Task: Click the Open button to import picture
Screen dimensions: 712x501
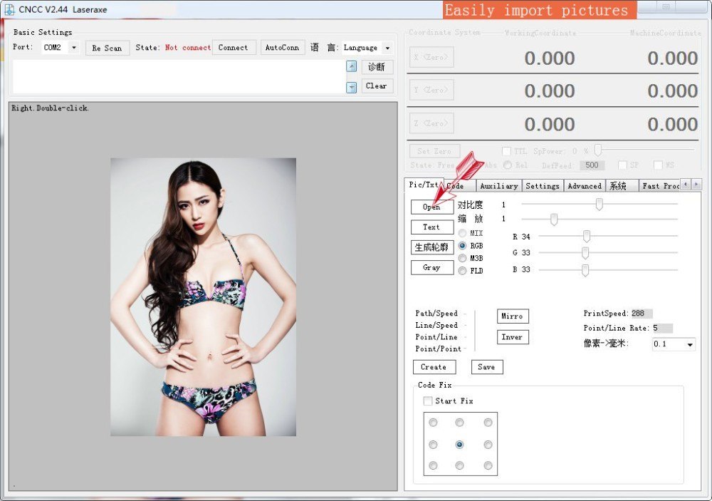Action: (432, 207)
